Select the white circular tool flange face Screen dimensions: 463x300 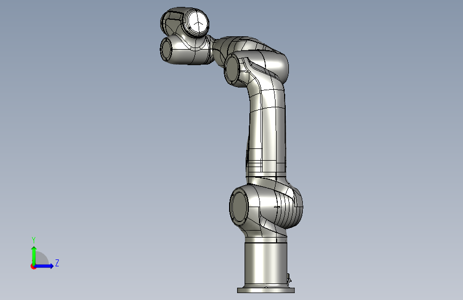coord(198,23)
